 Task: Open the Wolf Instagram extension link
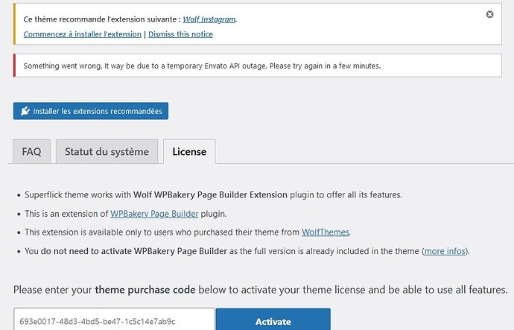[x=209, y=19]
